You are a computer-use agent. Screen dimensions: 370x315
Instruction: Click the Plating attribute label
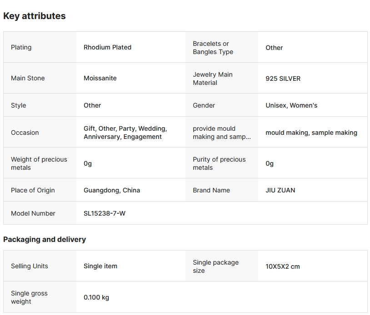coord(21,47)
